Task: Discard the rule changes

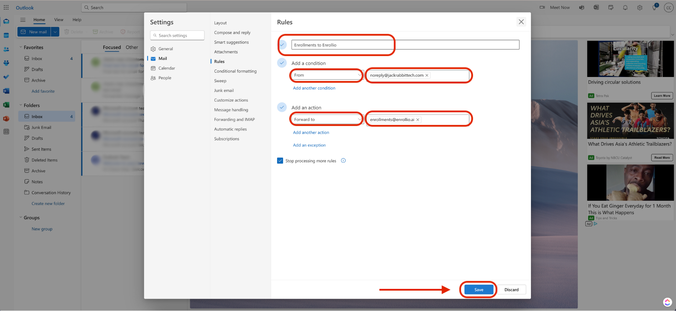Action: point(511,290)
